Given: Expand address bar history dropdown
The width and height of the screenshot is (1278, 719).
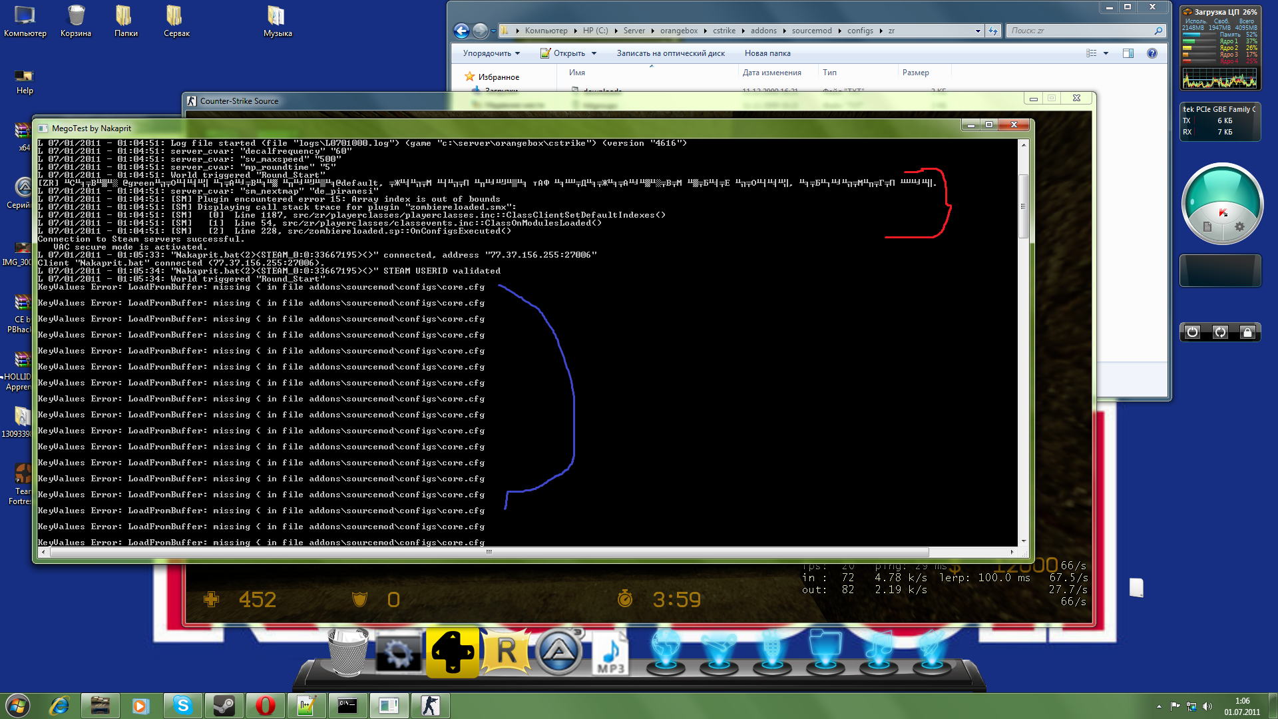Looking at the screenshot, I should 978,31.
